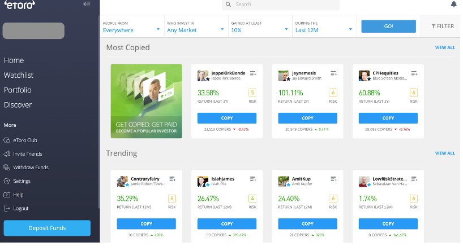Open Home in the sidebar
The image size is (463, 251).
14,60
